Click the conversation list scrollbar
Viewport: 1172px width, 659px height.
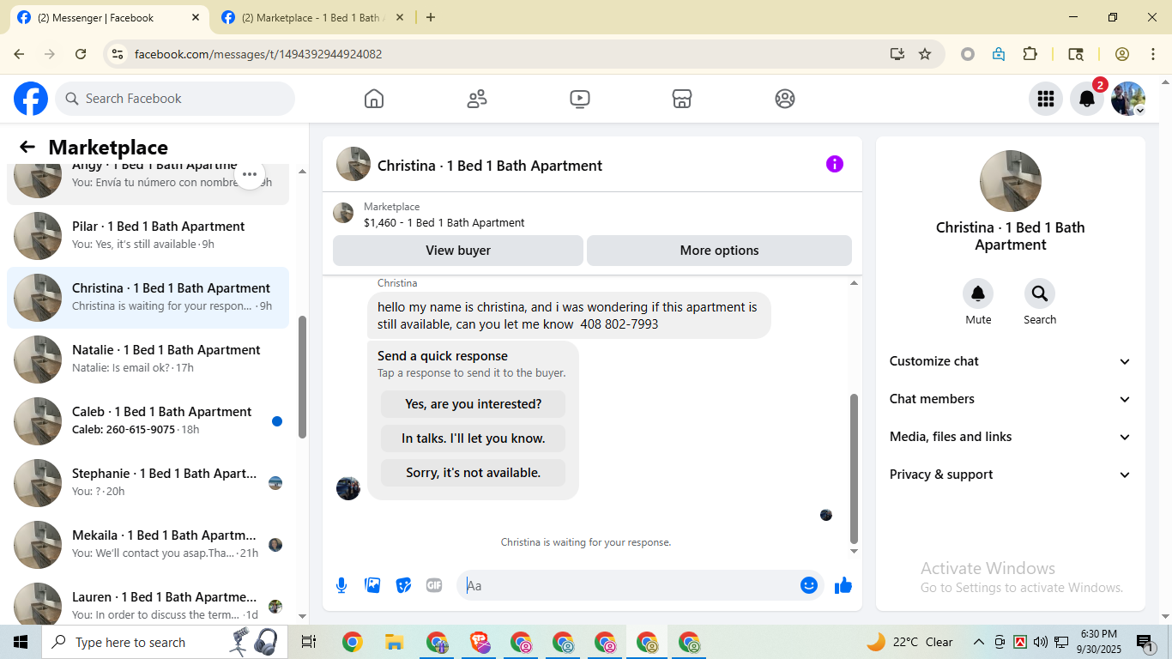click(302, 378)
